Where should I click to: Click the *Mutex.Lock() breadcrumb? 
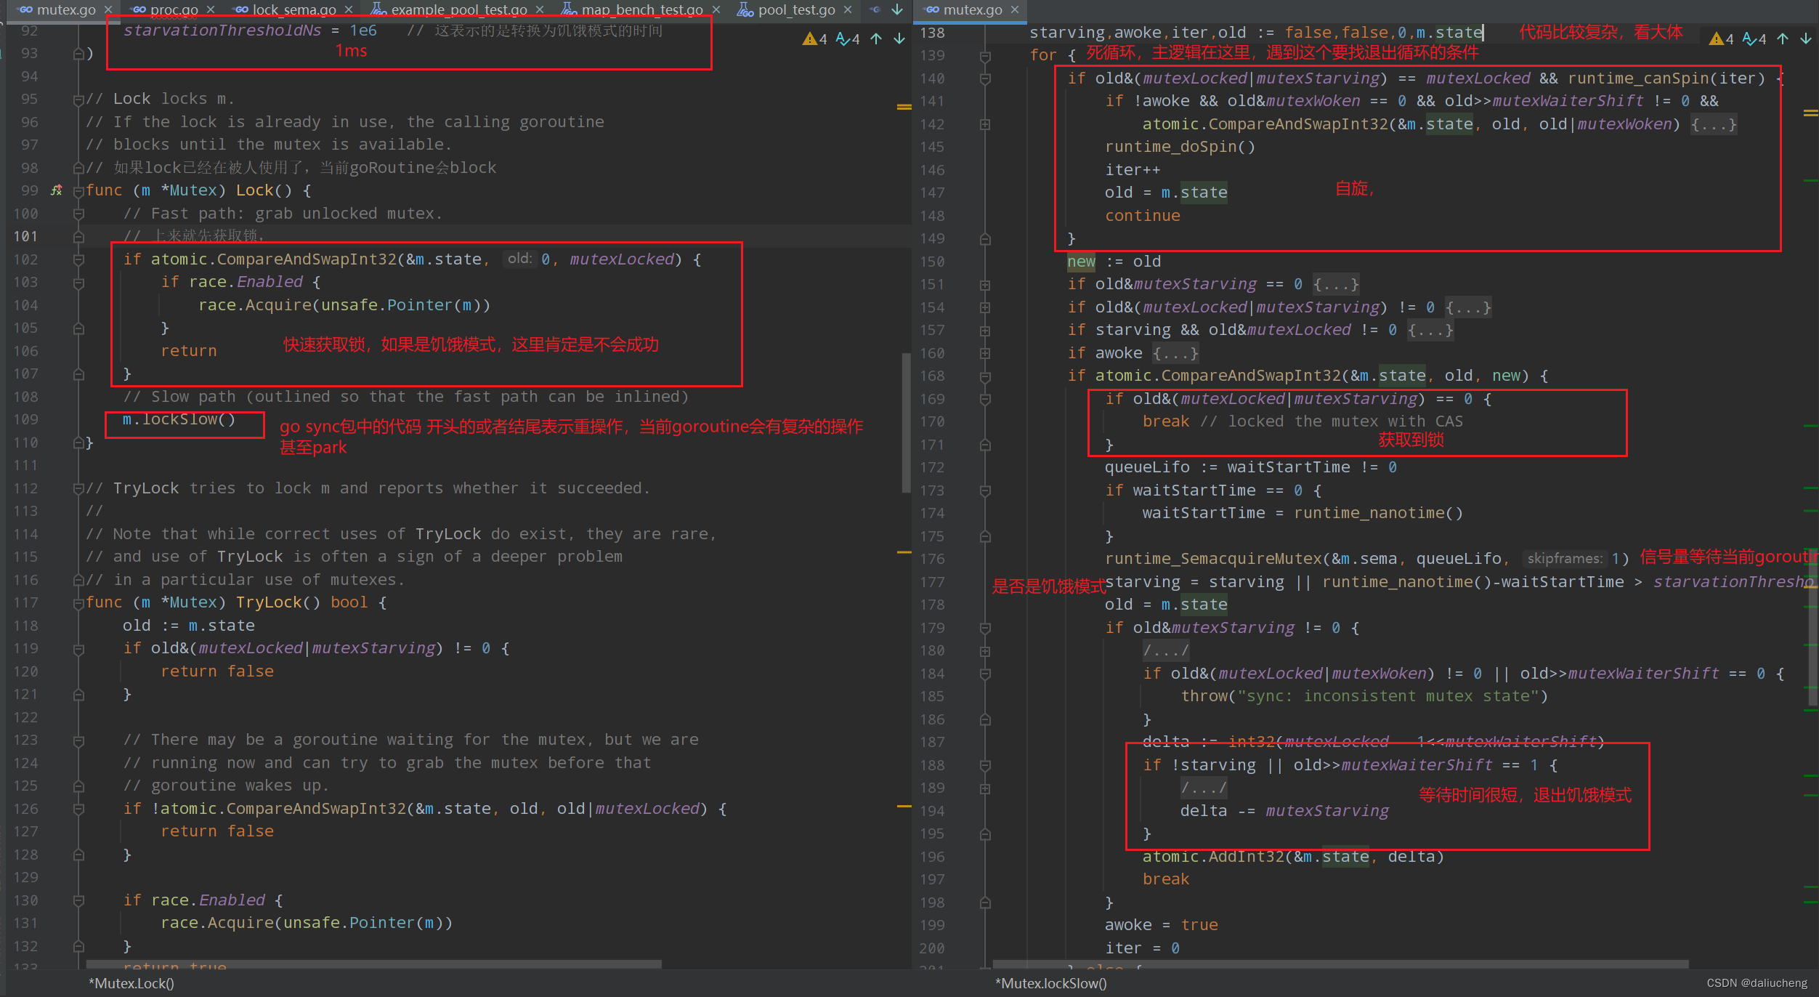point(131,983)
